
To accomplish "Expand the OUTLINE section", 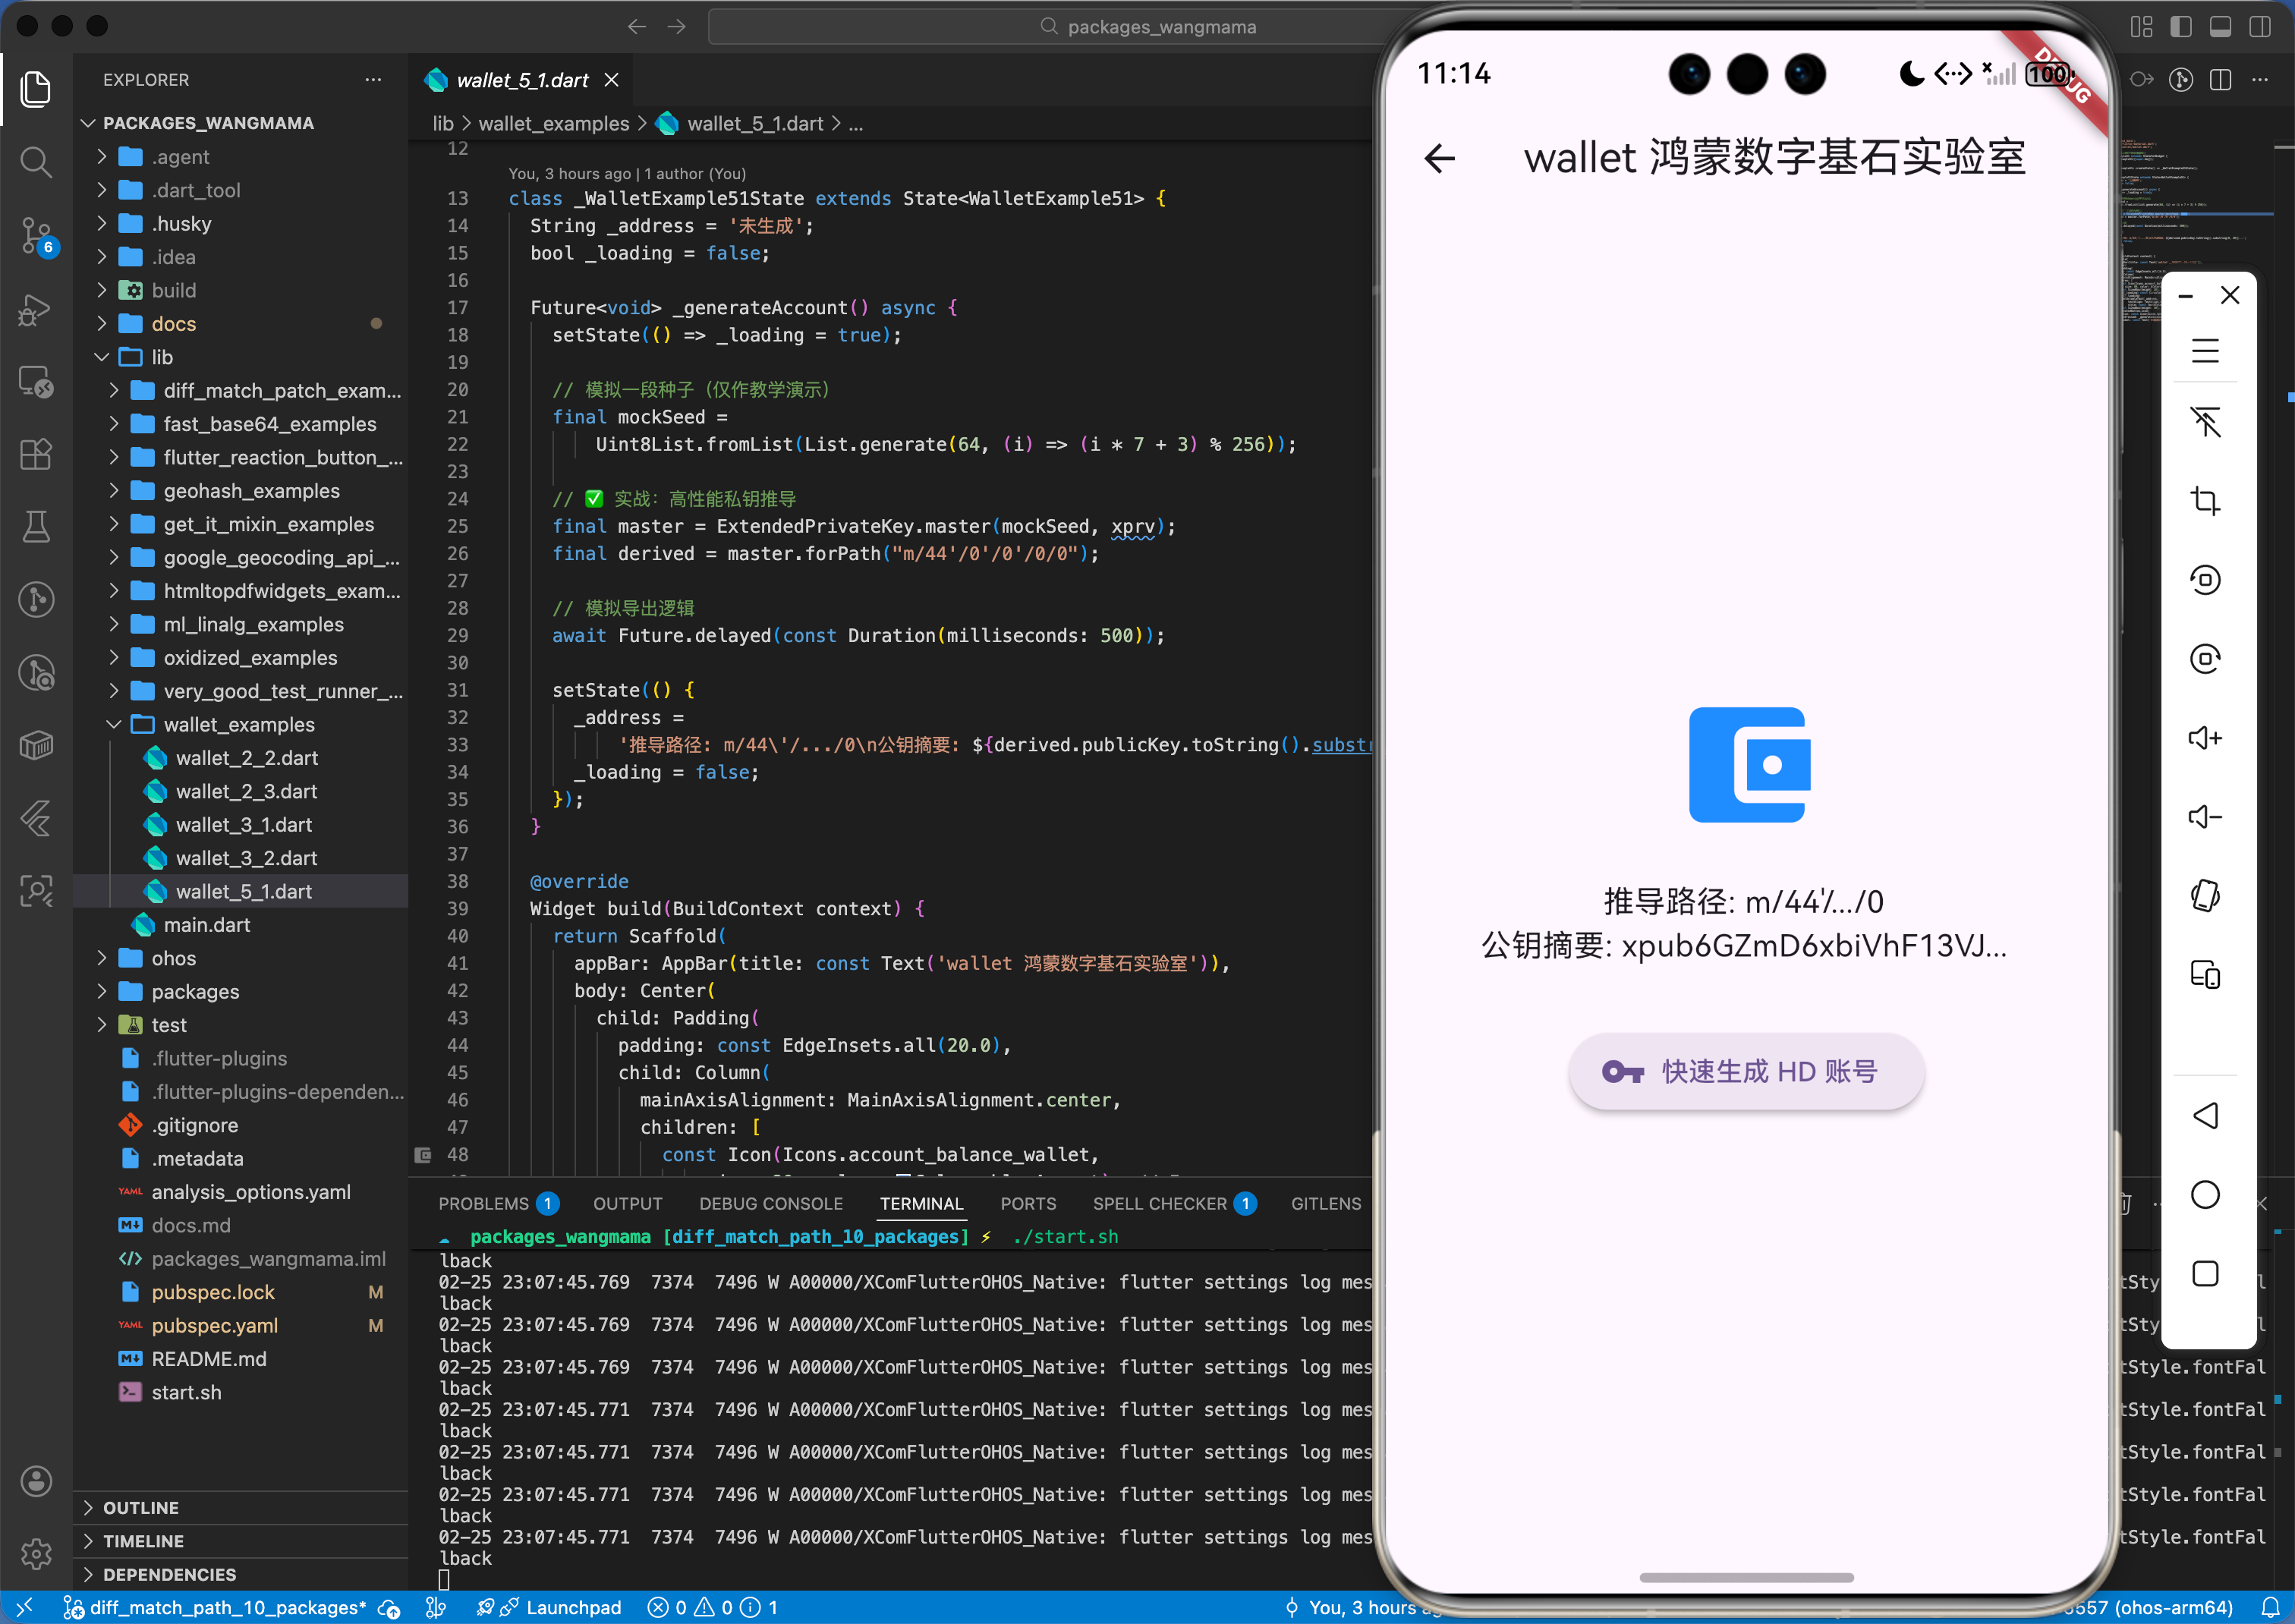I will [141, 1507].
